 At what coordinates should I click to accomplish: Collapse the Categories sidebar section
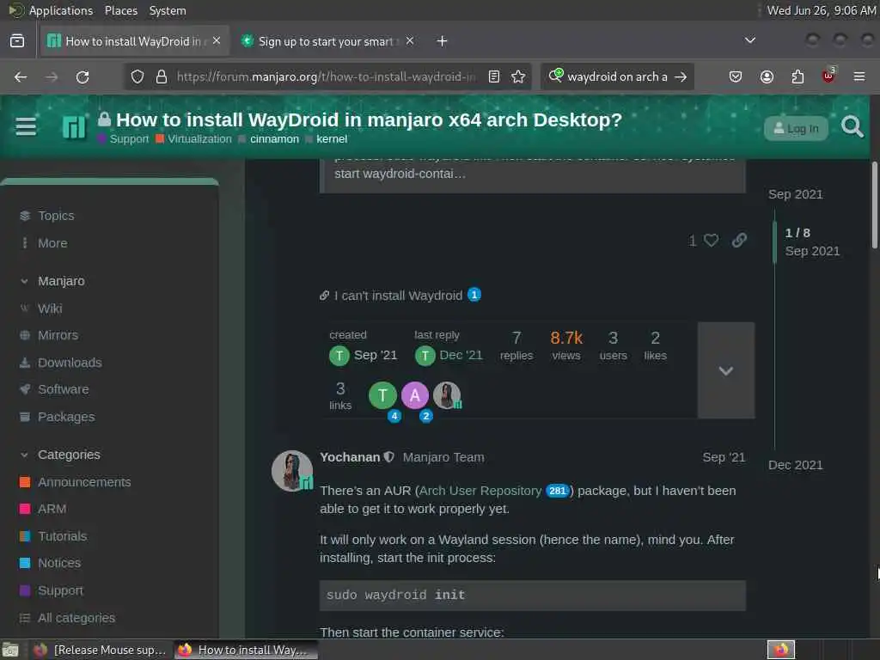[x=24, y=455]
